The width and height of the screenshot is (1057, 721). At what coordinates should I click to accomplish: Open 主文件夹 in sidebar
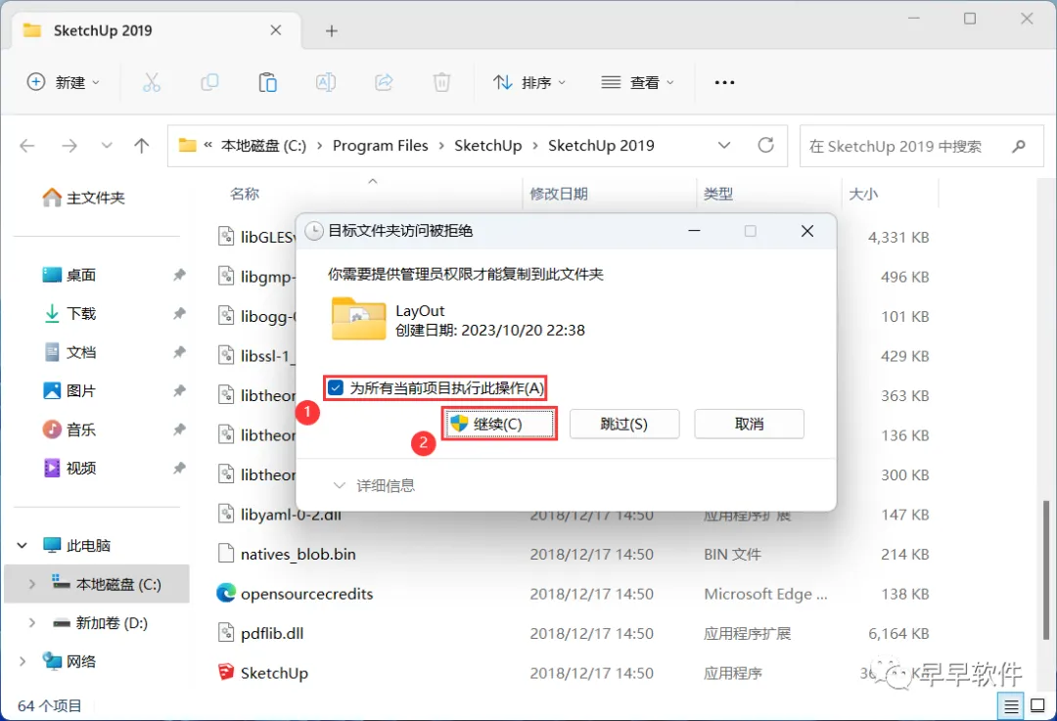(x=83, y=198)
